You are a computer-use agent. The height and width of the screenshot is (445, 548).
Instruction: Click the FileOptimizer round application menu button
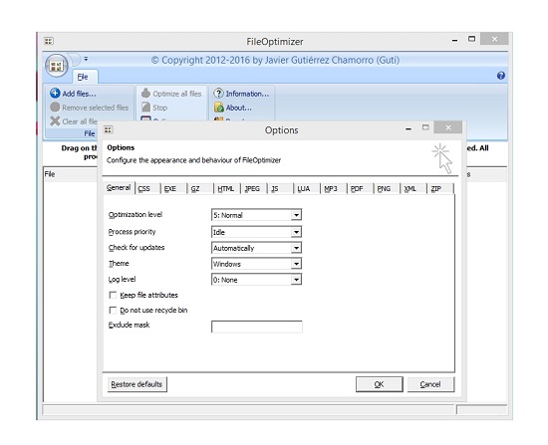(56, 66)
